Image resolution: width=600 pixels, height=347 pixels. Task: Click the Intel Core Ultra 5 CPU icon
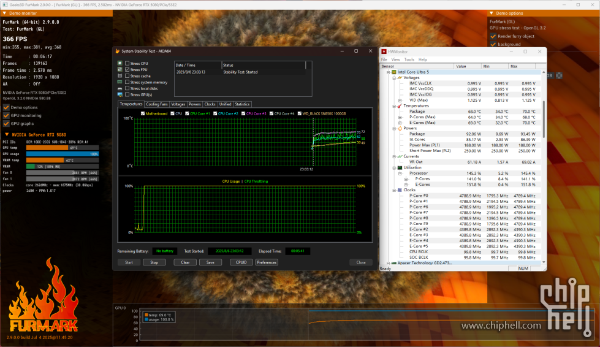[393, 72]
